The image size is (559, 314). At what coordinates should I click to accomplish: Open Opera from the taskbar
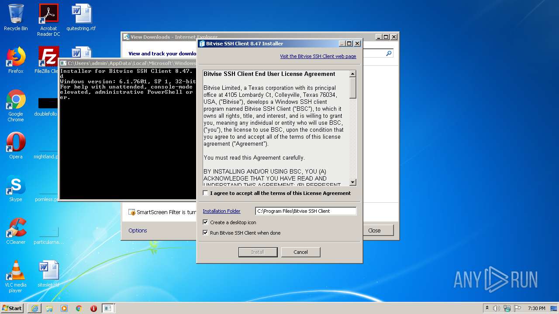(x=93, y=308)
